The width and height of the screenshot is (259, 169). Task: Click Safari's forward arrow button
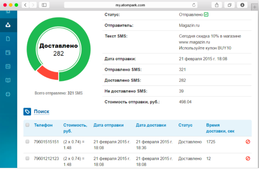(33, 5)
